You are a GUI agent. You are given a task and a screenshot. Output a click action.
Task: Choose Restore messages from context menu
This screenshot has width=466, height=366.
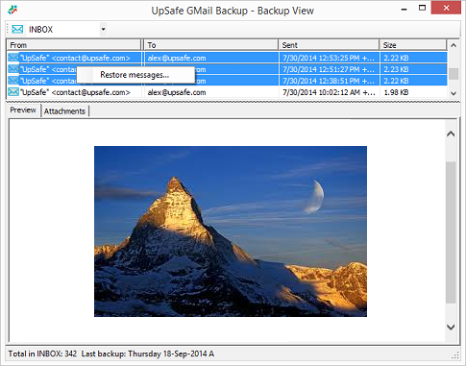(x=135, y=75)
